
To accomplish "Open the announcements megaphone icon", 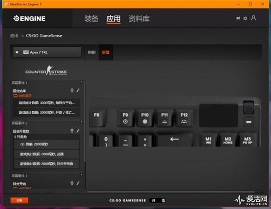I will click(238, 18).
